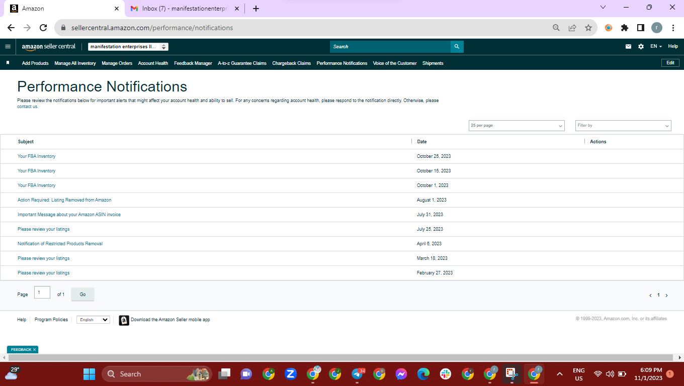This screenshot has width=684, height=386.
Task: Open Manage All Inventory
Action: [x=75, y=63]
